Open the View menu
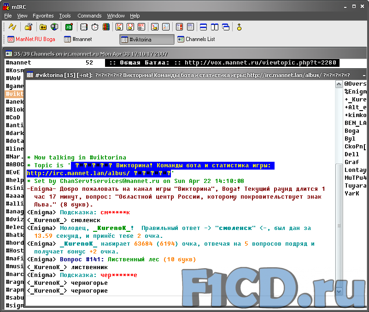Viewport: 369px width, 312px height. [x=22, y=16]
